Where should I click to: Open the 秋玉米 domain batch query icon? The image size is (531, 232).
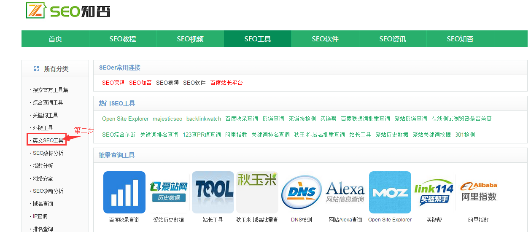point(257,192)
